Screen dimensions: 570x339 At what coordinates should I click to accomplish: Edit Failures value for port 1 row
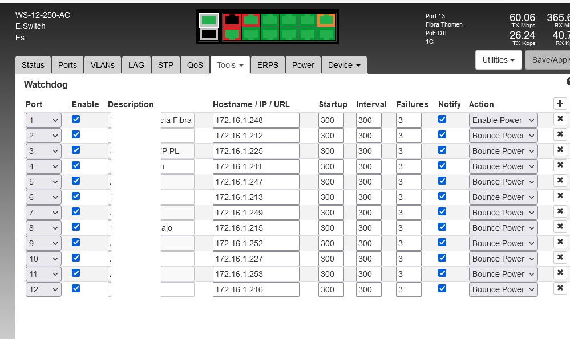click(x=409, y=120)
